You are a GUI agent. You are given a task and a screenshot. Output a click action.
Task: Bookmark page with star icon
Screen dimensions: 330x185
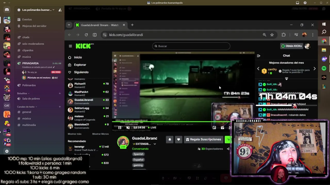point(272,35)
